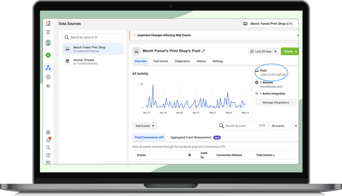Image resolution: width=342 pixels, height=196 pixels.
Task: Open the green Create dropdown button
Action: pyautogui.click(x=290, y=51)
